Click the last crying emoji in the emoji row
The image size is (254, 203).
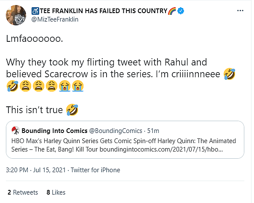[x=77, y=87]
